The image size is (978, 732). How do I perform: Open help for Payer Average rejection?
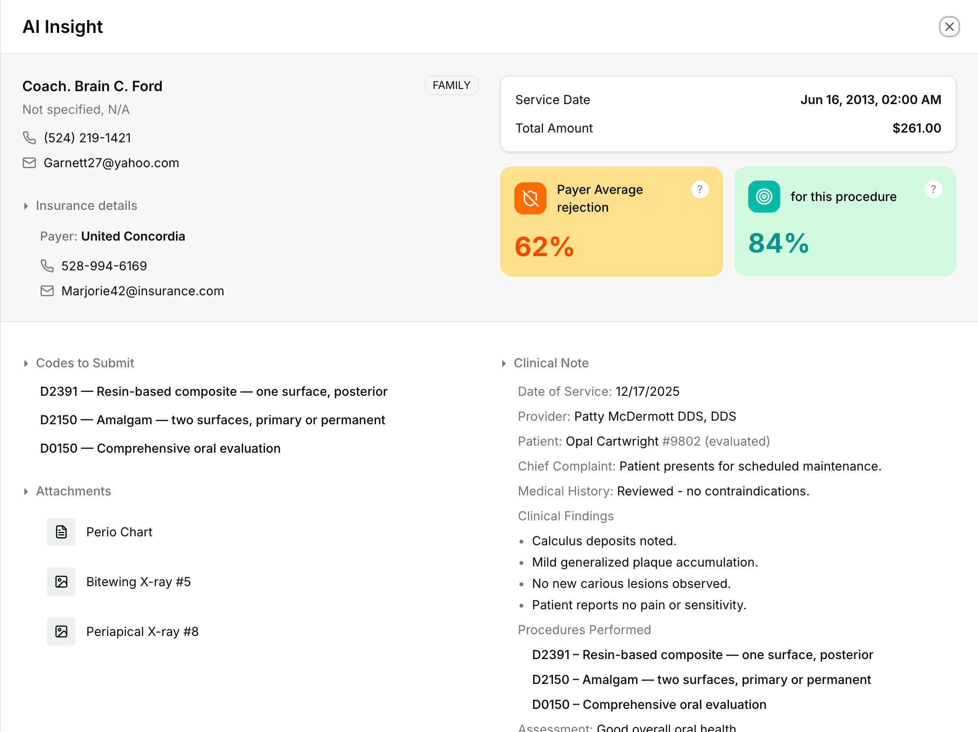(x=700, y=190)
